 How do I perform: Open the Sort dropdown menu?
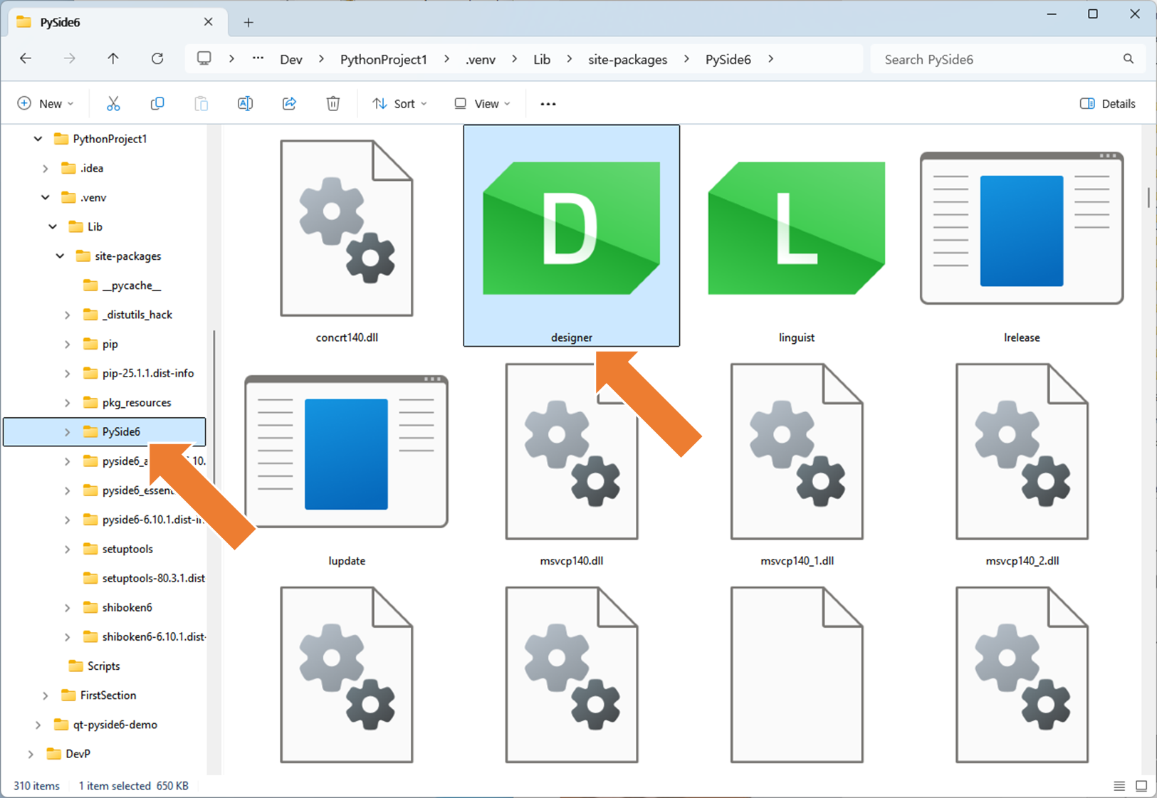400,104
